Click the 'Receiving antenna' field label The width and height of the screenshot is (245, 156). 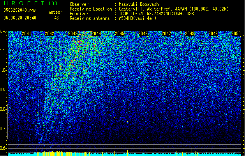click(90, 18)
